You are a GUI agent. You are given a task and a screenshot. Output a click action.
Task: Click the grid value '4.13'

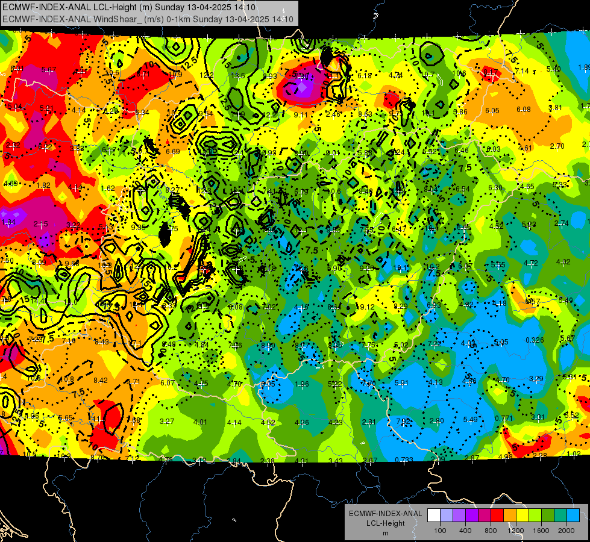(x=436, y=382)
